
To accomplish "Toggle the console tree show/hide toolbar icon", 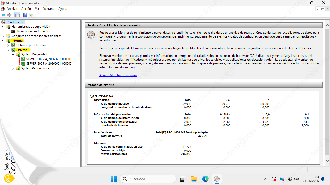I will (x=18, y=15).
